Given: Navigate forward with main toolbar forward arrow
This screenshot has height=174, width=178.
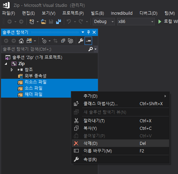Looking at the screenshot, I should tap(21, 22).
